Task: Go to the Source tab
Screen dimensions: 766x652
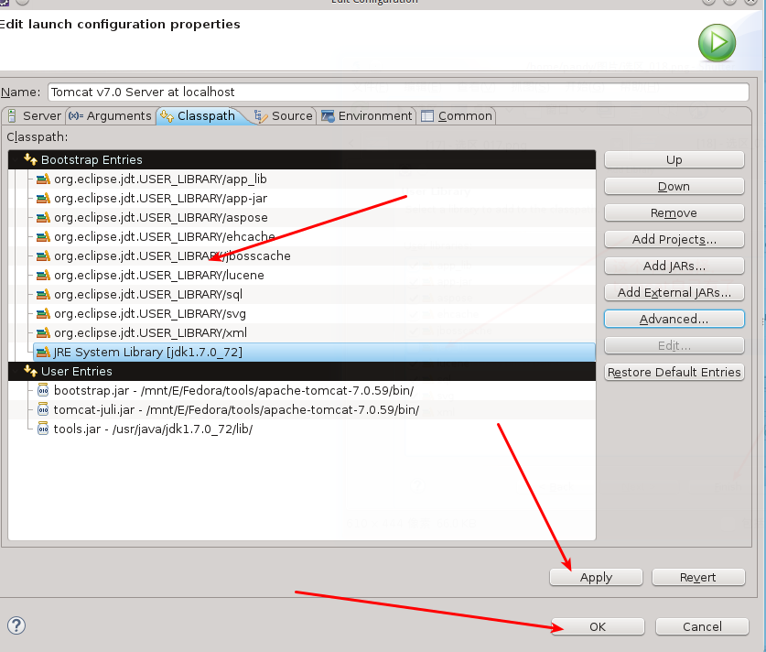Action: [284, 115]
